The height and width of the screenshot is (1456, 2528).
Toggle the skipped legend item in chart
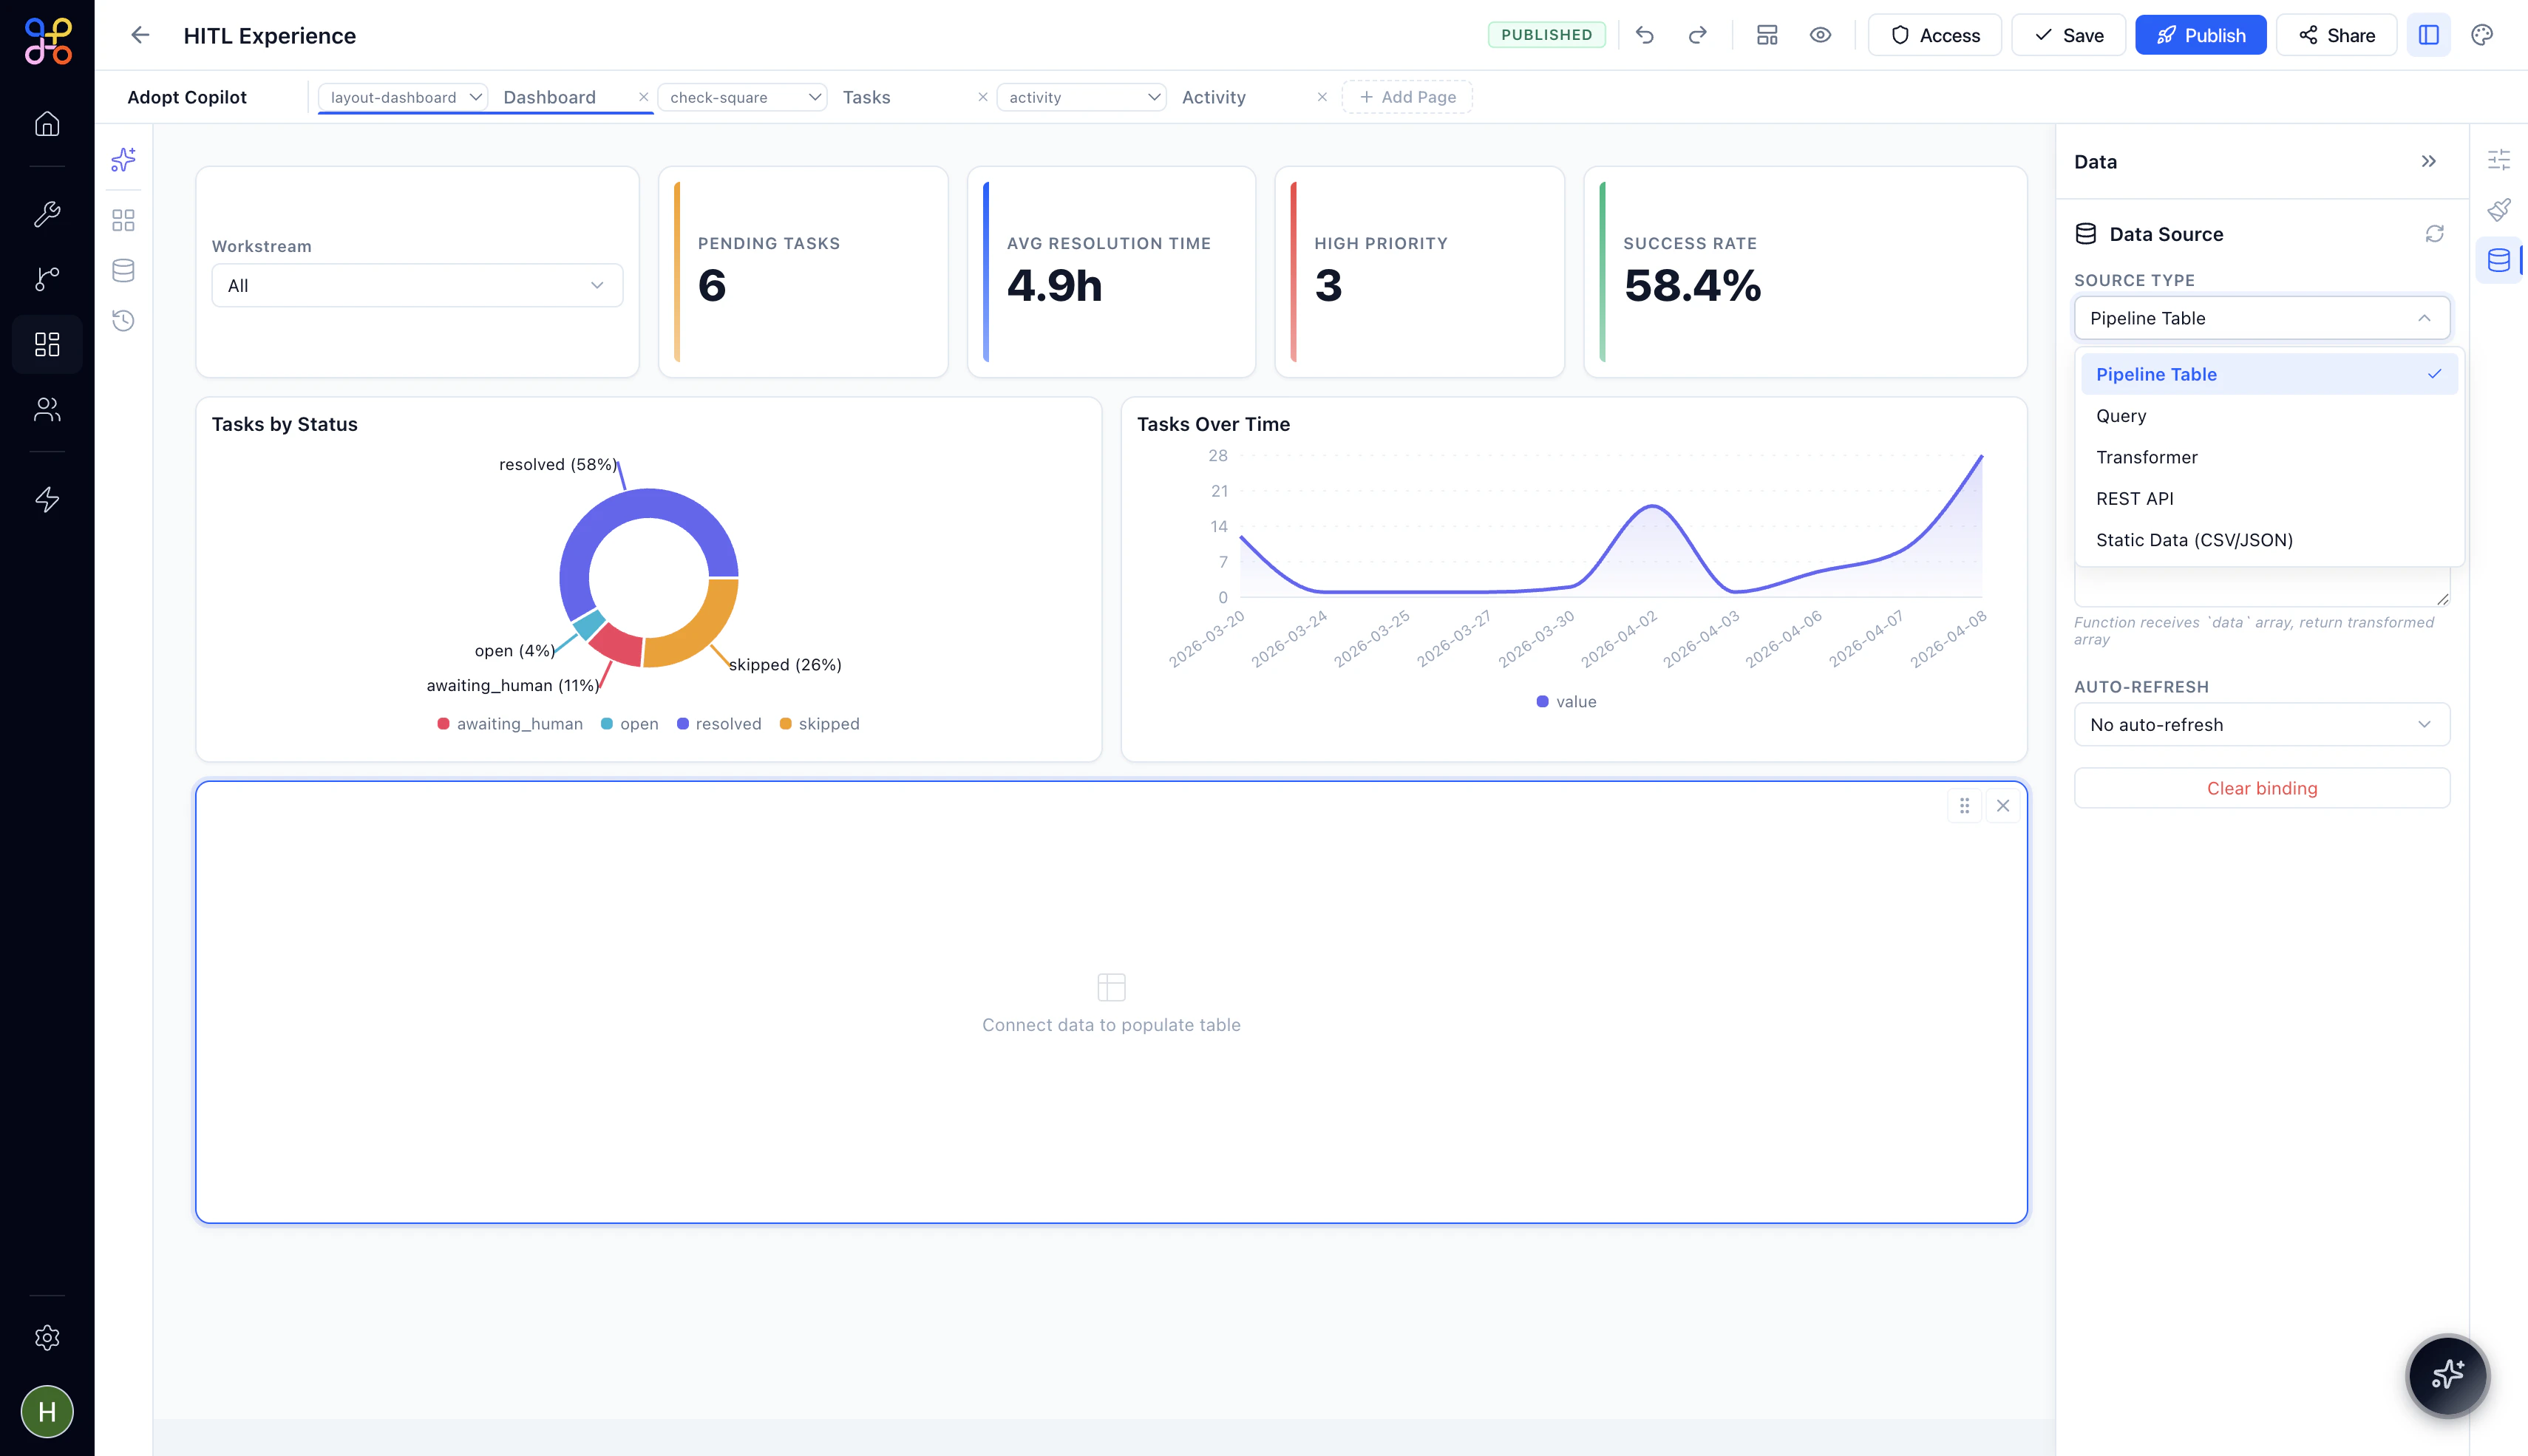point(819,724)
